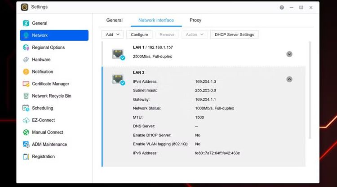
Task: Switch to the General tab
Action: coord(114,20)
